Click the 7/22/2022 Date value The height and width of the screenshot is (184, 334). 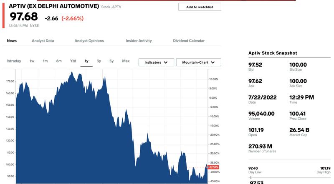coord(263,97)
